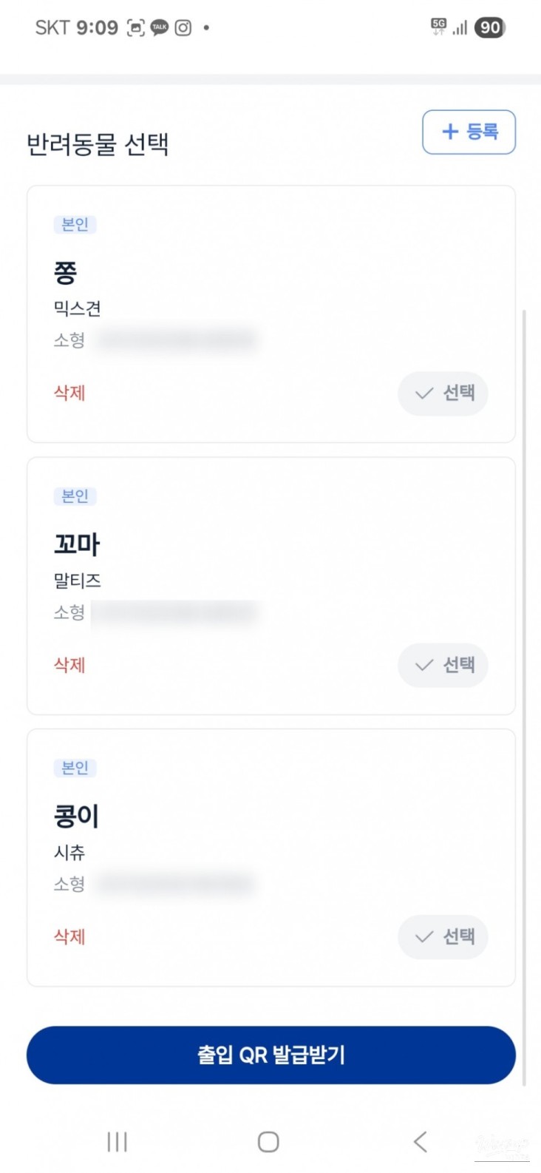Select the pet 콩이 with 선택
Viewport: 541px width, 1173px height.
443,937
